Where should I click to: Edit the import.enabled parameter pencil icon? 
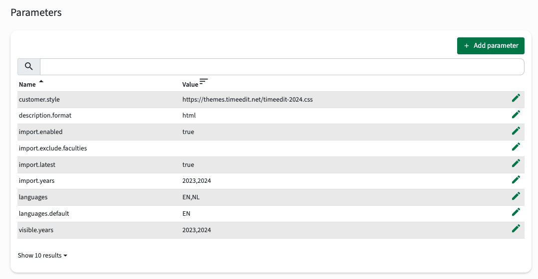pyautogui.click(x=516, y=131)
